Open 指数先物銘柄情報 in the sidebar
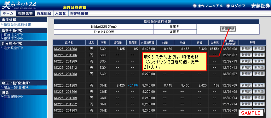Screen dimensions: 271x118 16,25
